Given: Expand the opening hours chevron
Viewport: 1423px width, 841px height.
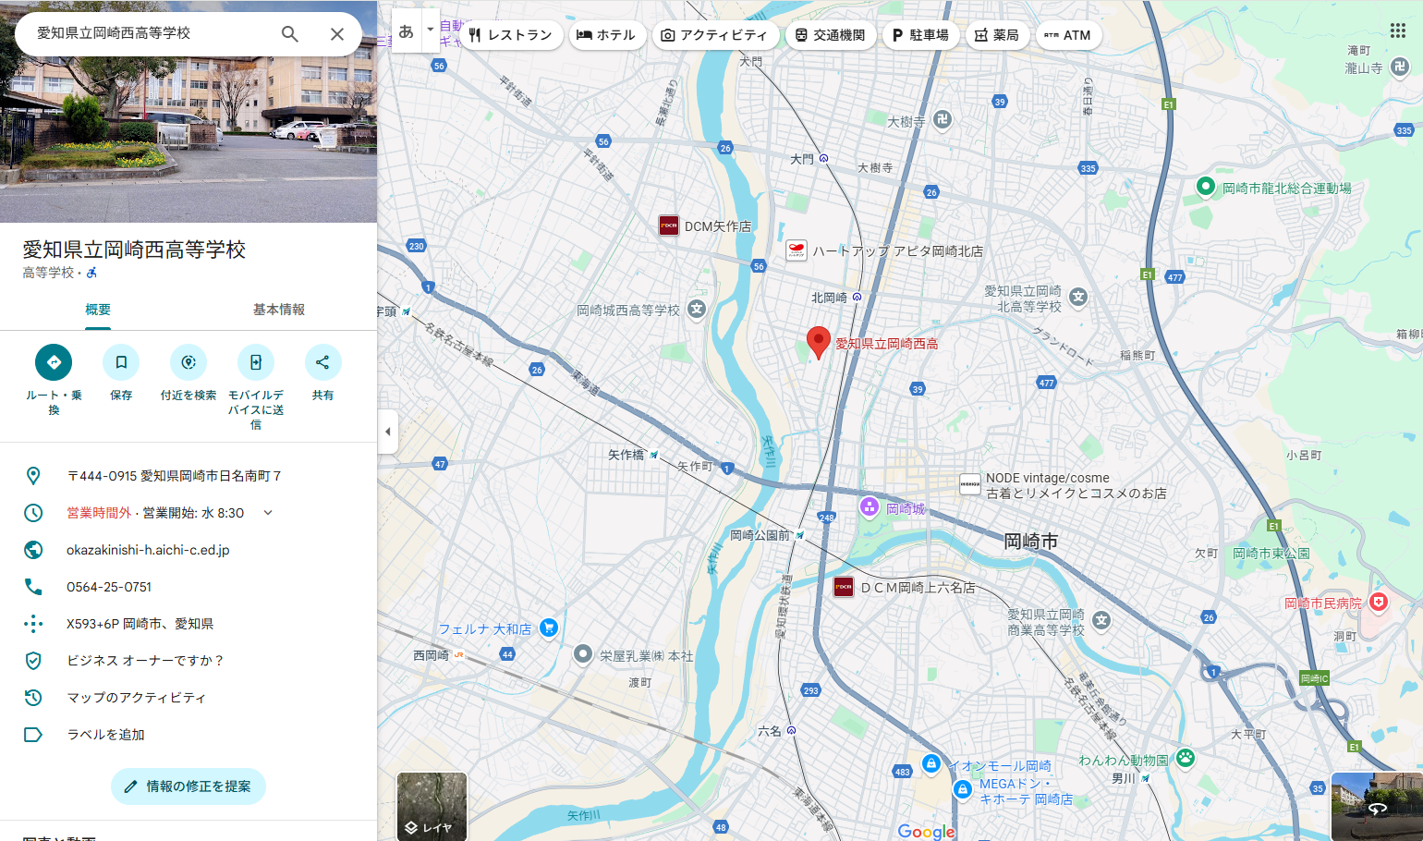Looking at the screenshot, I should [268, 513].
